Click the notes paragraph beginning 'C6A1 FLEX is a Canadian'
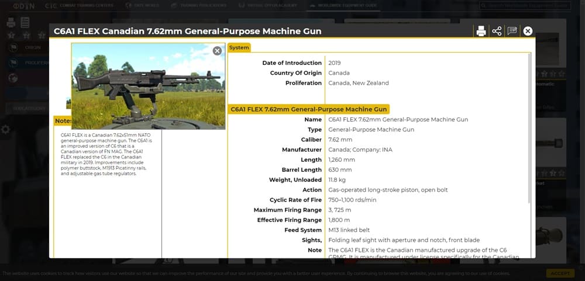This screenshot has height=281, width=585. click(x=106, y=154)
